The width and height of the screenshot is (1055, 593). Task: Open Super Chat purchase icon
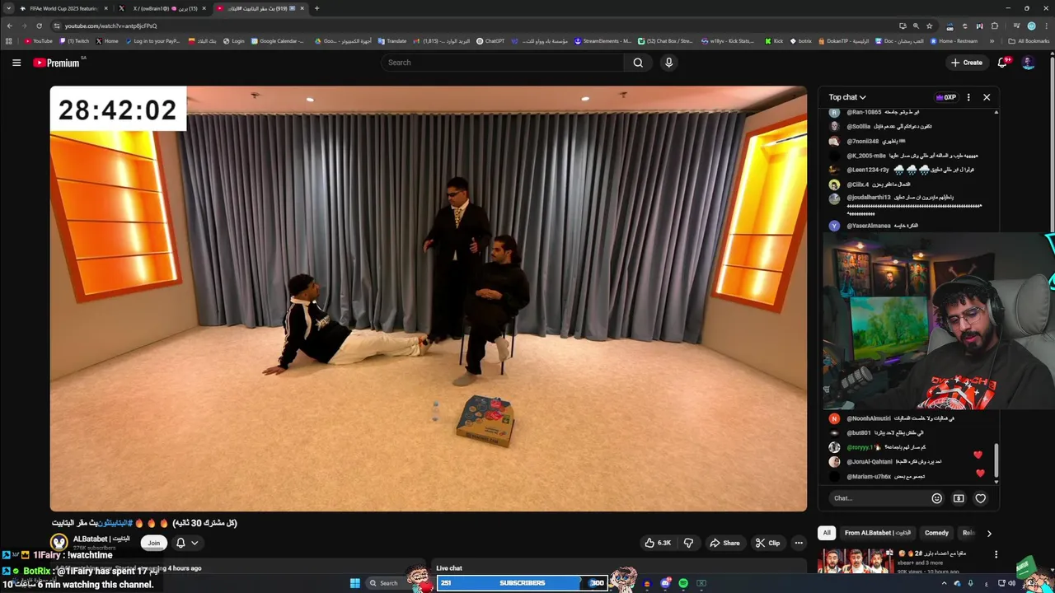959,498
